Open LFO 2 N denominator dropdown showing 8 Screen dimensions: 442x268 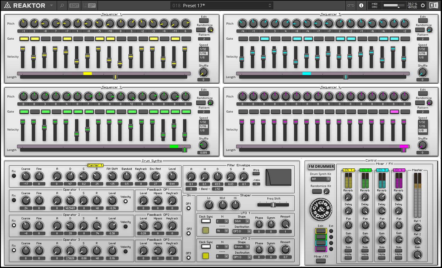tap(222, 256)
